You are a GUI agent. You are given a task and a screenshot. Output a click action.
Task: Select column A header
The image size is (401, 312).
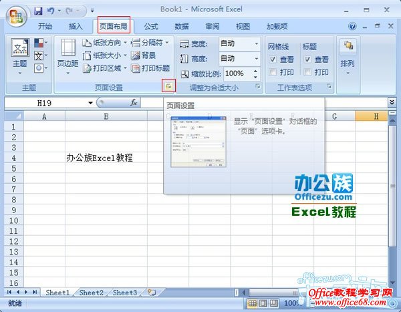coord(44,116)
